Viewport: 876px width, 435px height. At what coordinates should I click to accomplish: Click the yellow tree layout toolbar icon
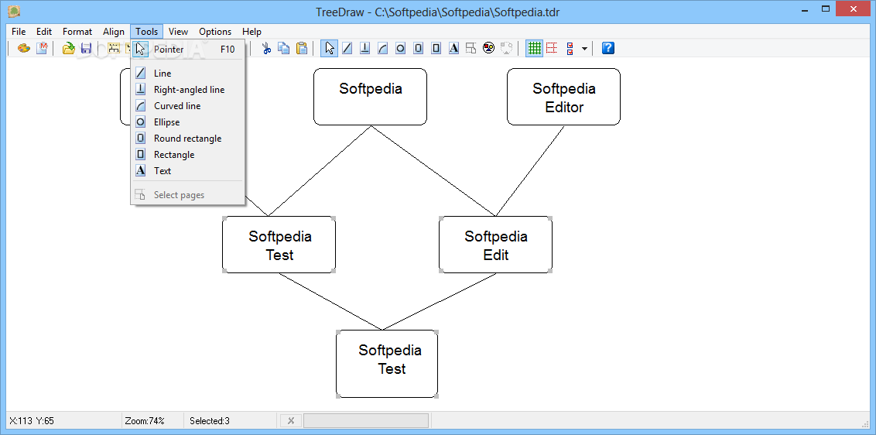[114, 48]
